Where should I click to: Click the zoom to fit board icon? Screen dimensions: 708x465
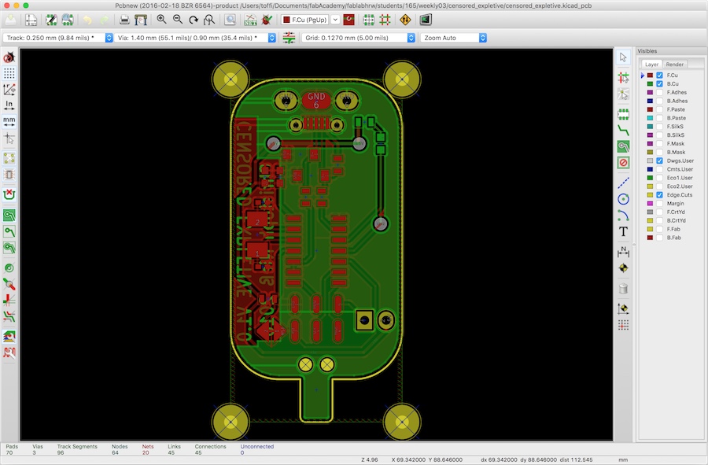(x=209, y=20)
